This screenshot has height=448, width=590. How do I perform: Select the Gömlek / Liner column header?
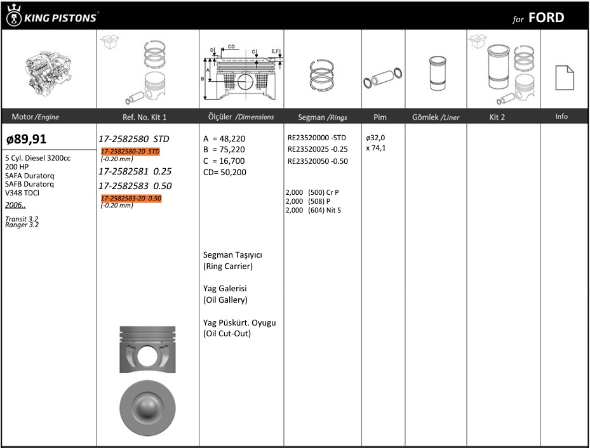click(436, 117)
